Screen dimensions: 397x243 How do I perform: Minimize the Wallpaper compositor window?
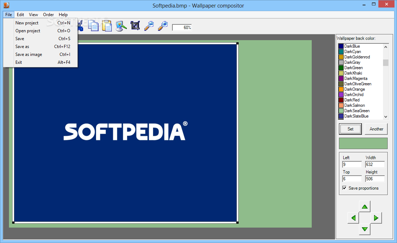click(x=364, y=4)
